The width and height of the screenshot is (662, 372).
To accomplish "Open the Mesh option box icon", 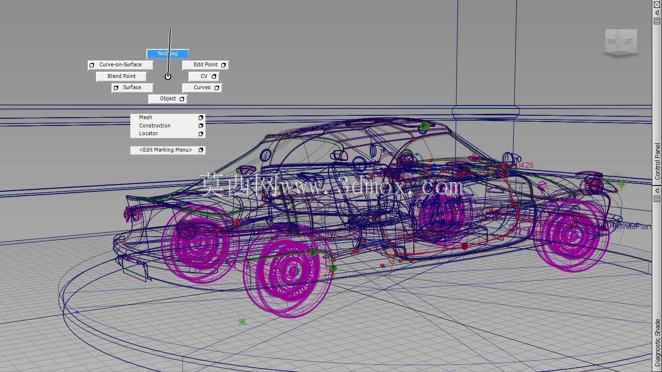I will (201, 118).
